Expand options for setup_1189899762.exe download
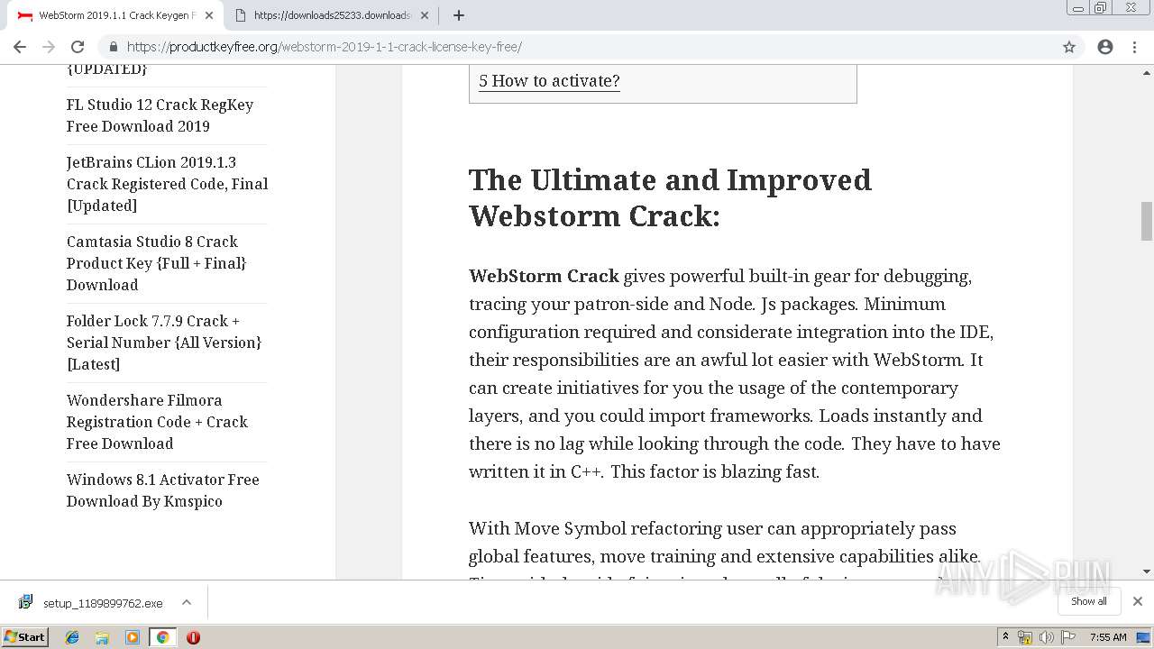Image resolution: width=1154 pixels, height=649 pixels. tap(186, 602)
